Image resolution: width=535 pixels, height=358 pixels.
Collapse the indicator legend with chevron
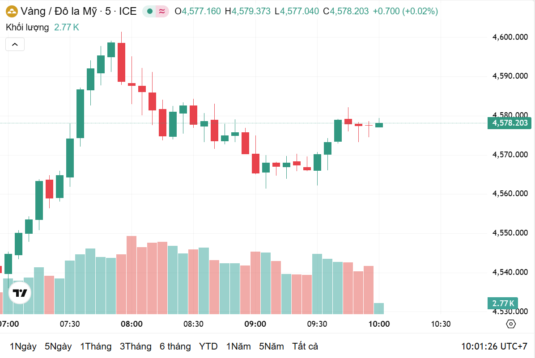pyautogui.click(x=15, y=44)
